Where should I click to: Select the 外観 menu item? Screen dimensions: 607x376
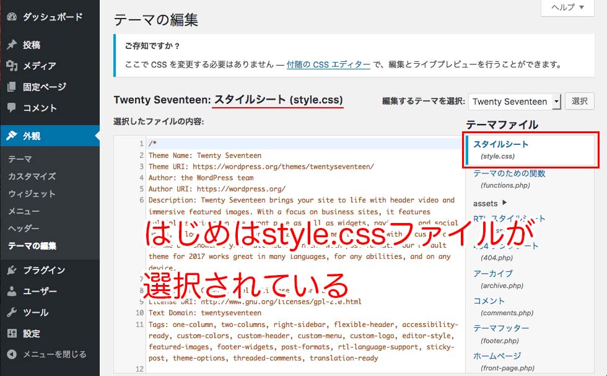[50, 136]
